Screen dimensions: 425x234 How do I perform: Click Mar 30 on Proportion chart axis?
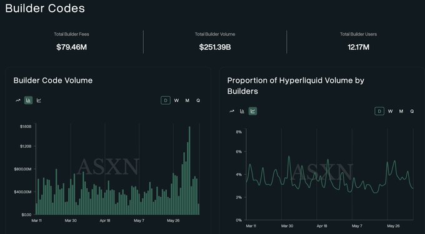tap(287, 226)
